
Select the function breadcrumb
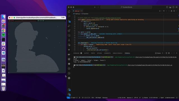85,14
